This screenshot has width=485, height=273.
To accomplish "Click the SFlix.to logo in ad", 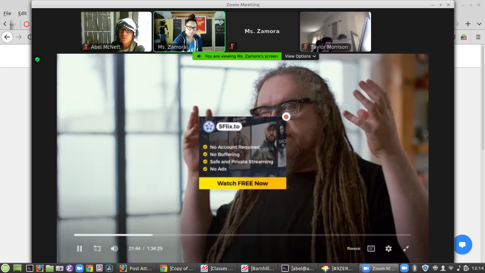I will (223, 126).
